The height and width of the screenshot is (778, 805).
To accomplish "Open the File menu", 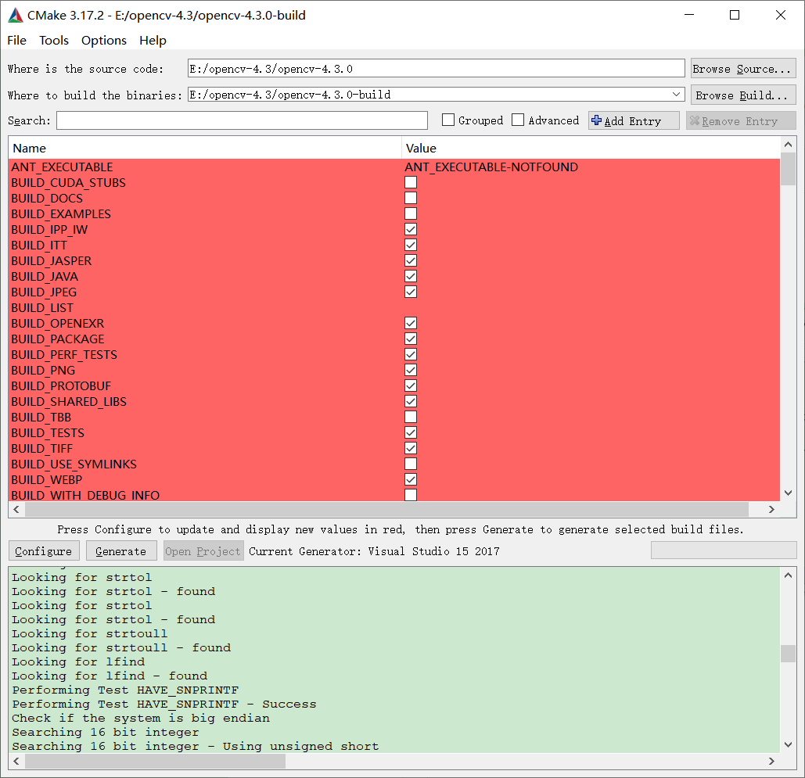I will [16, 40].
